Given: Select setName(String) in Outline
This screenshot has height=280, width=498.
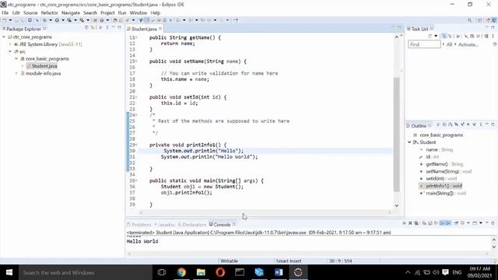Looking at the screenshot, I should tap(446, 171).
